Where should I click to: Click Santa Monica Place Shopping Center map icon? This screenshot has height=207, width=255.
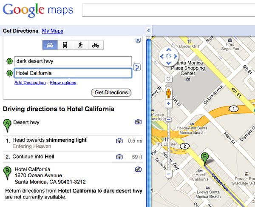point(188,79)
